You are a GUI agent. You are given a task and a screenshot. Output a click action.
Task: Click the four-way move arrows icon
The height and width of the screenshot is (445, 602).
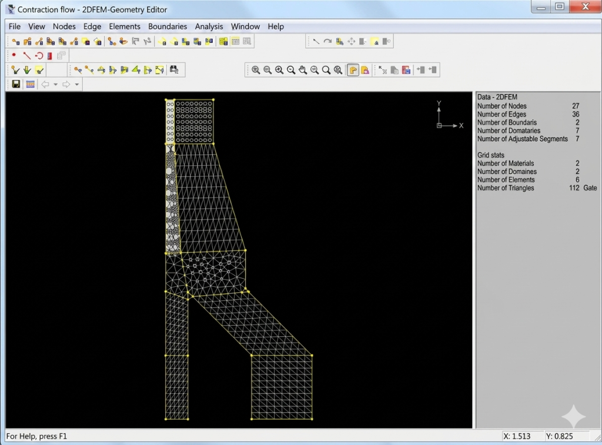point(352,41)
